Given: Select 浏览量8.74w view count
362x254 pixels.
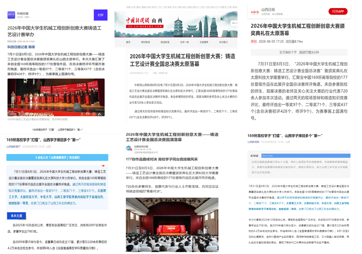Looking at the screenshot, I should coord(294,42).
